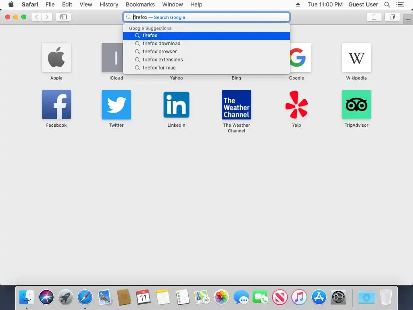Open System Preferences gear in Dock

[x=338, y=297]
